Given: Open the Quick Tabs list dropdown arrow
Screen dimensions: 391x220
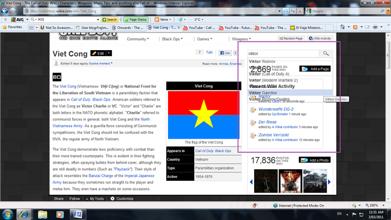Looking at the screenshot, I should [37, 28].
